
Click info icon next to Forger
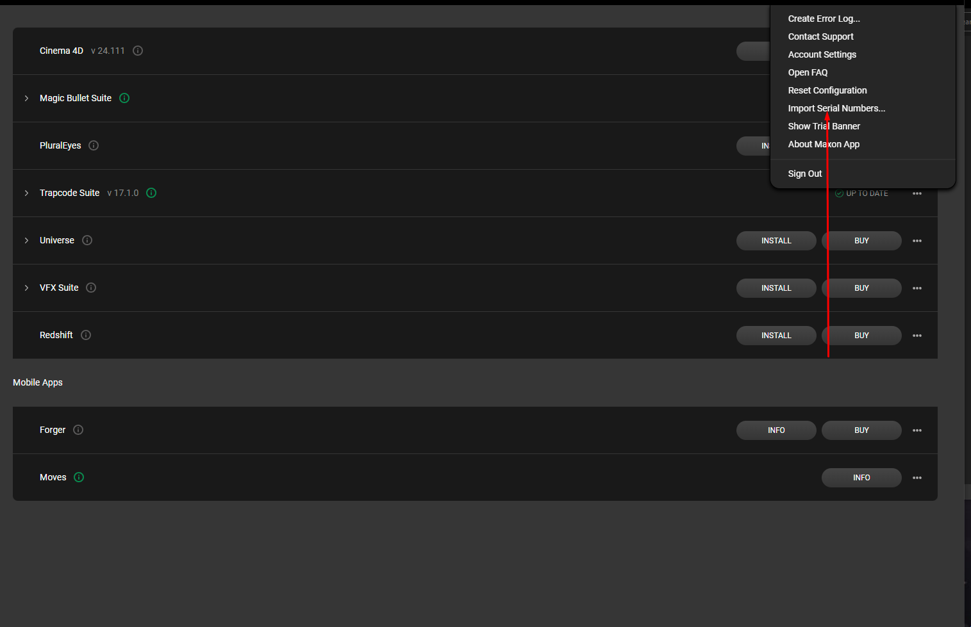[x=78, y=430]
